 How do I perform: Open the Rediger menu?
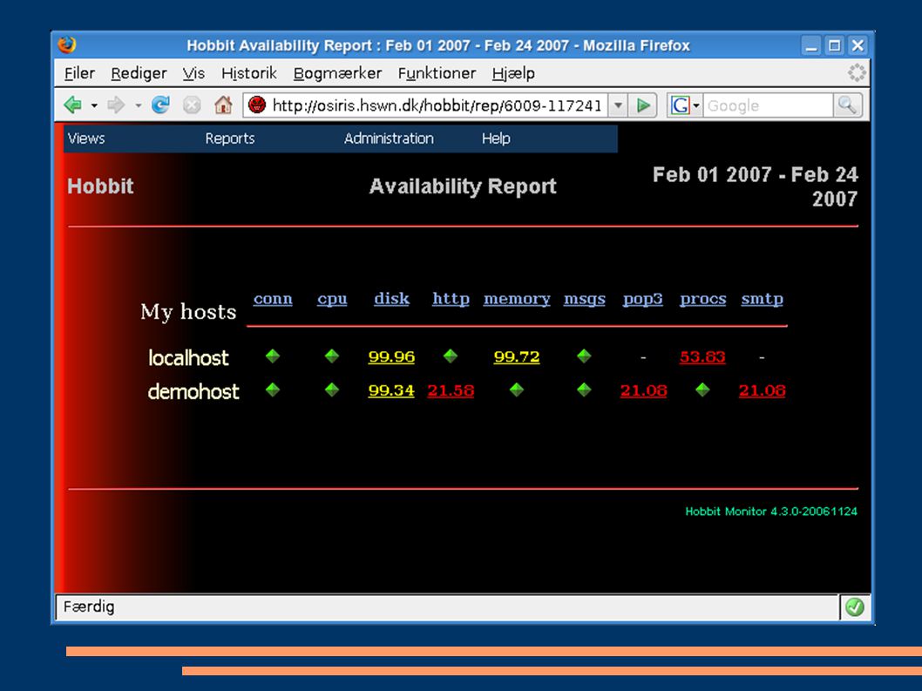click(x=139, y=73)
